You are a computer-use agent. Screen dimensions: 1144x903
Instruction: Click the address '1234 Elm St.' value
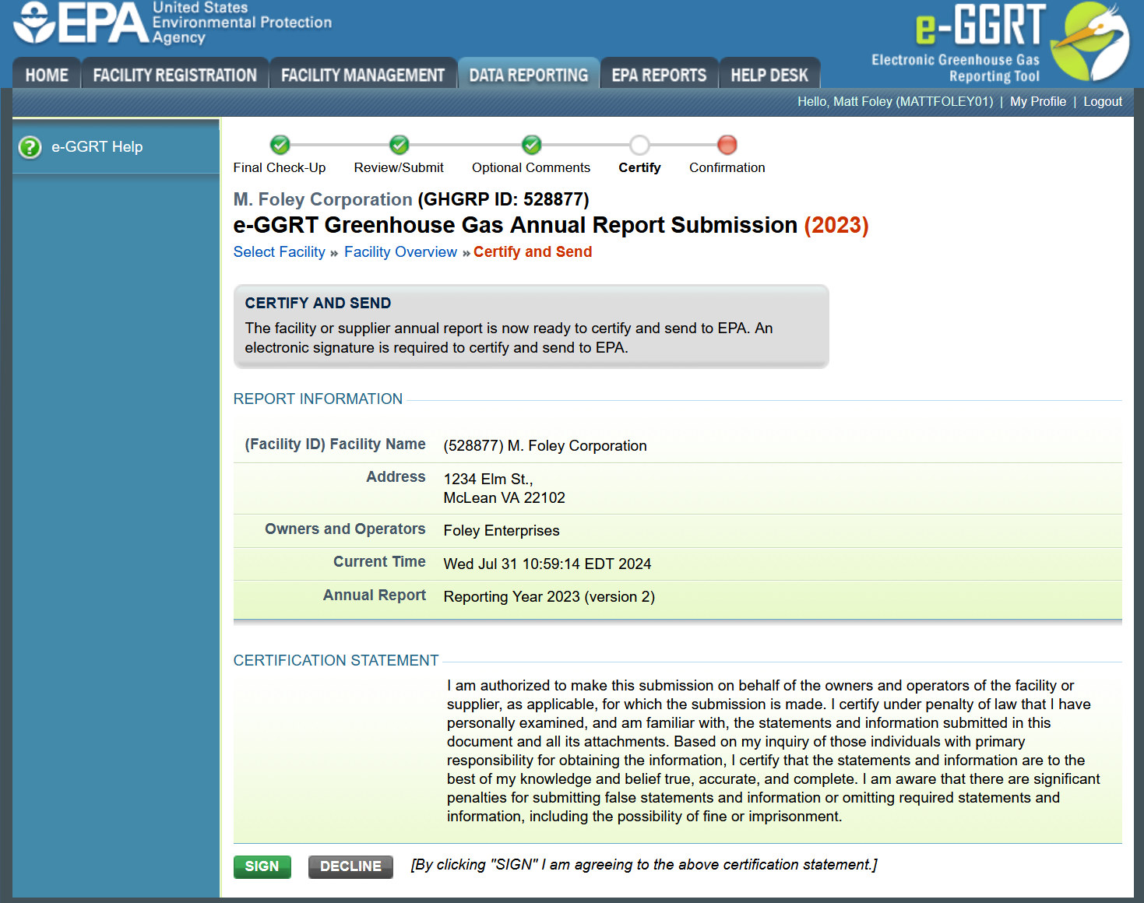pyautogui.click(x=488, y=479)
